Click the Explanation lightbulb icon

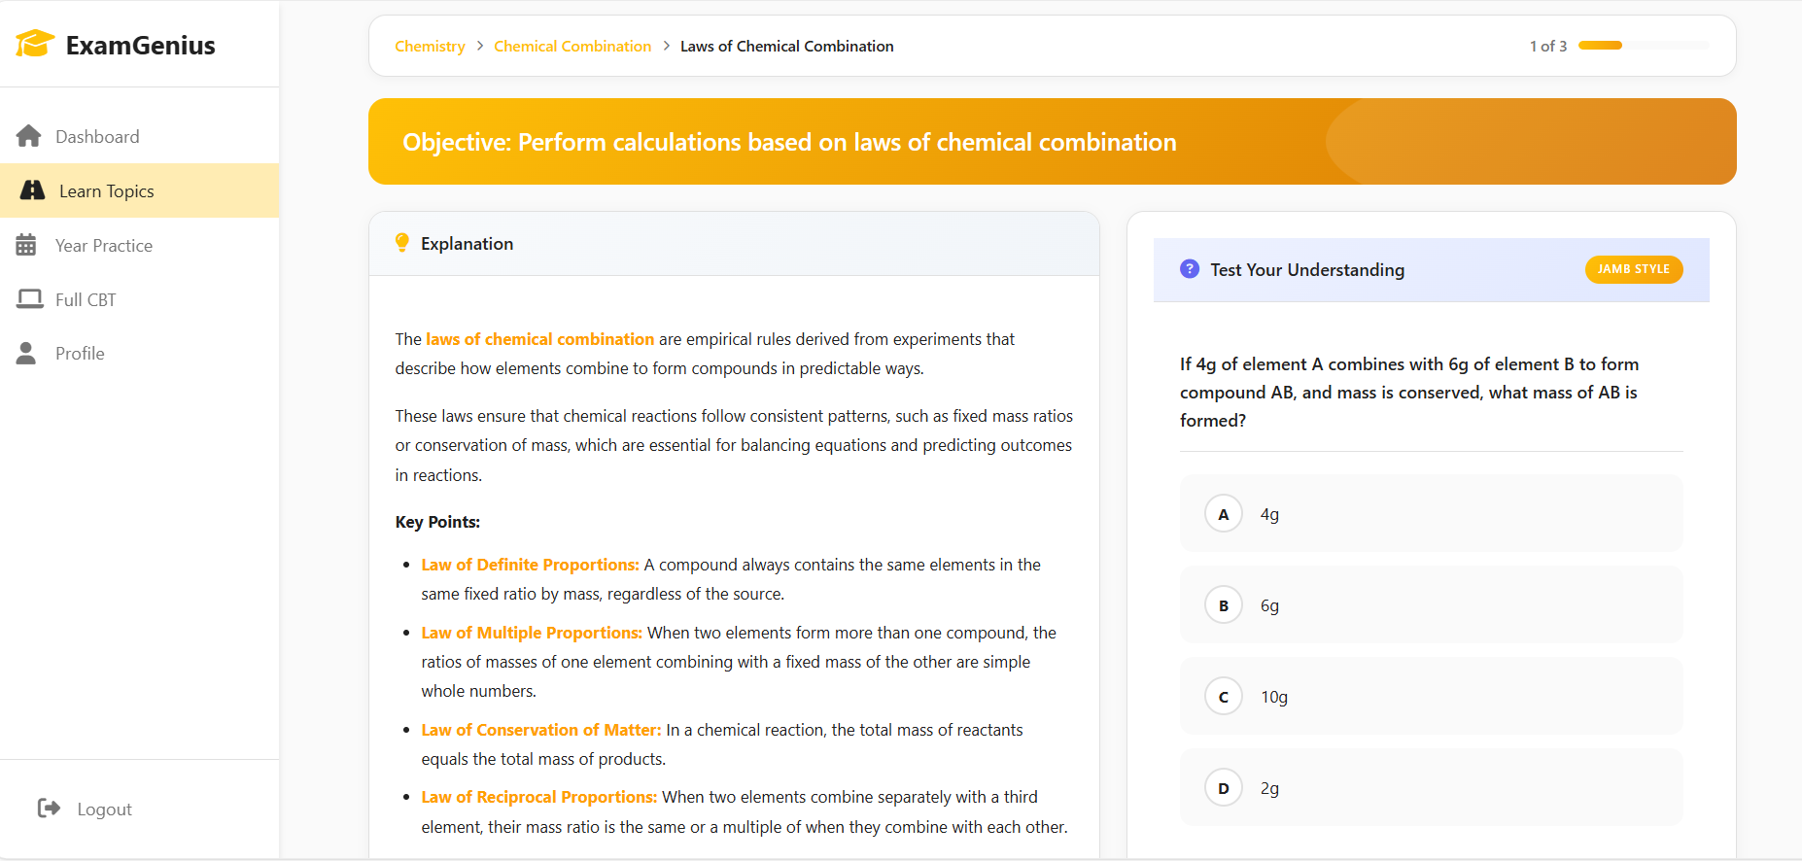click(x=402, y=243)
